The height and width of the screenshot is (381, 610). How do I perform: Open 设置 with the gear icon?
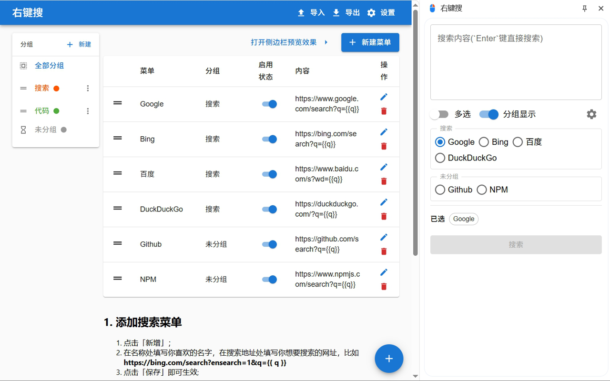[371, 12]
